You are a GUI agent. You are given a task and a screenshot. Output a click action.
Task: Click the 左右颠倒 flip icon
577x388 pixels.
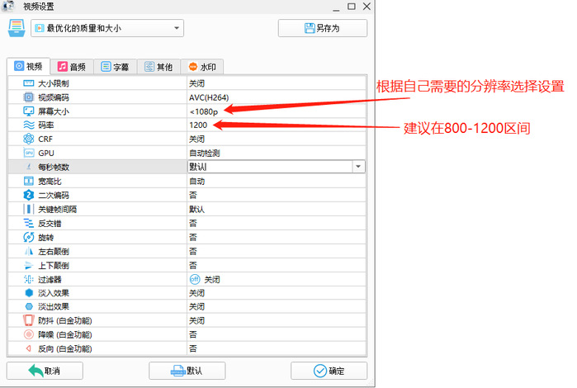28,251
